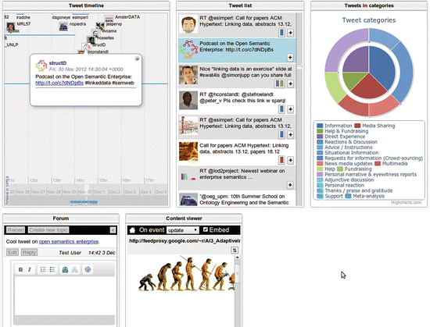Toggle Media Sharing series in legend
The image size is (430, 327).
tap(374, 126)
